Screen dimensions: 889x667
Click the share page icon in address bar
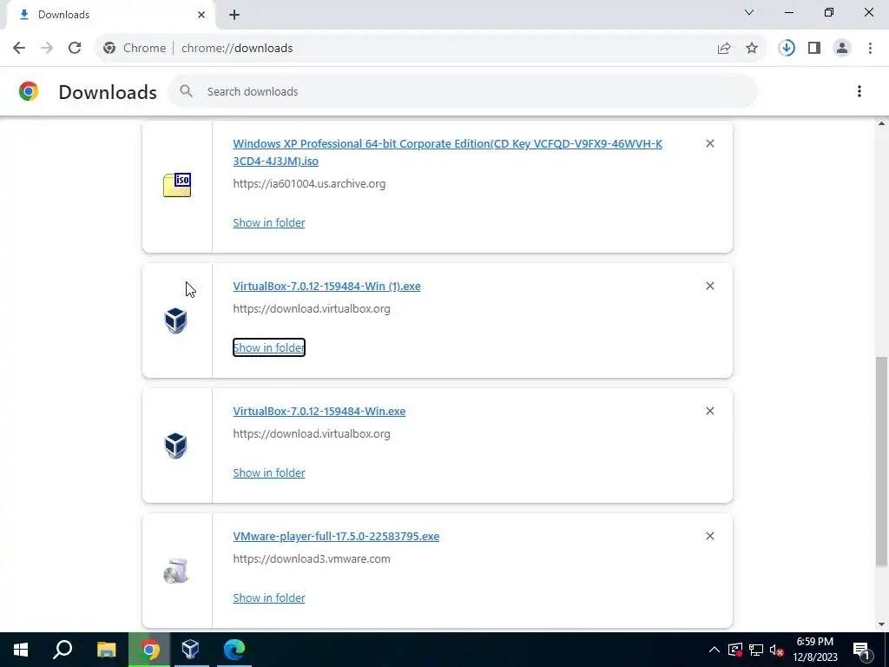click(x=724, y=49)
